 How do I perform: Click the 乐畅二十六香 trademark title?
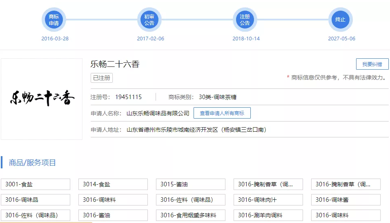tap(115, 64)
